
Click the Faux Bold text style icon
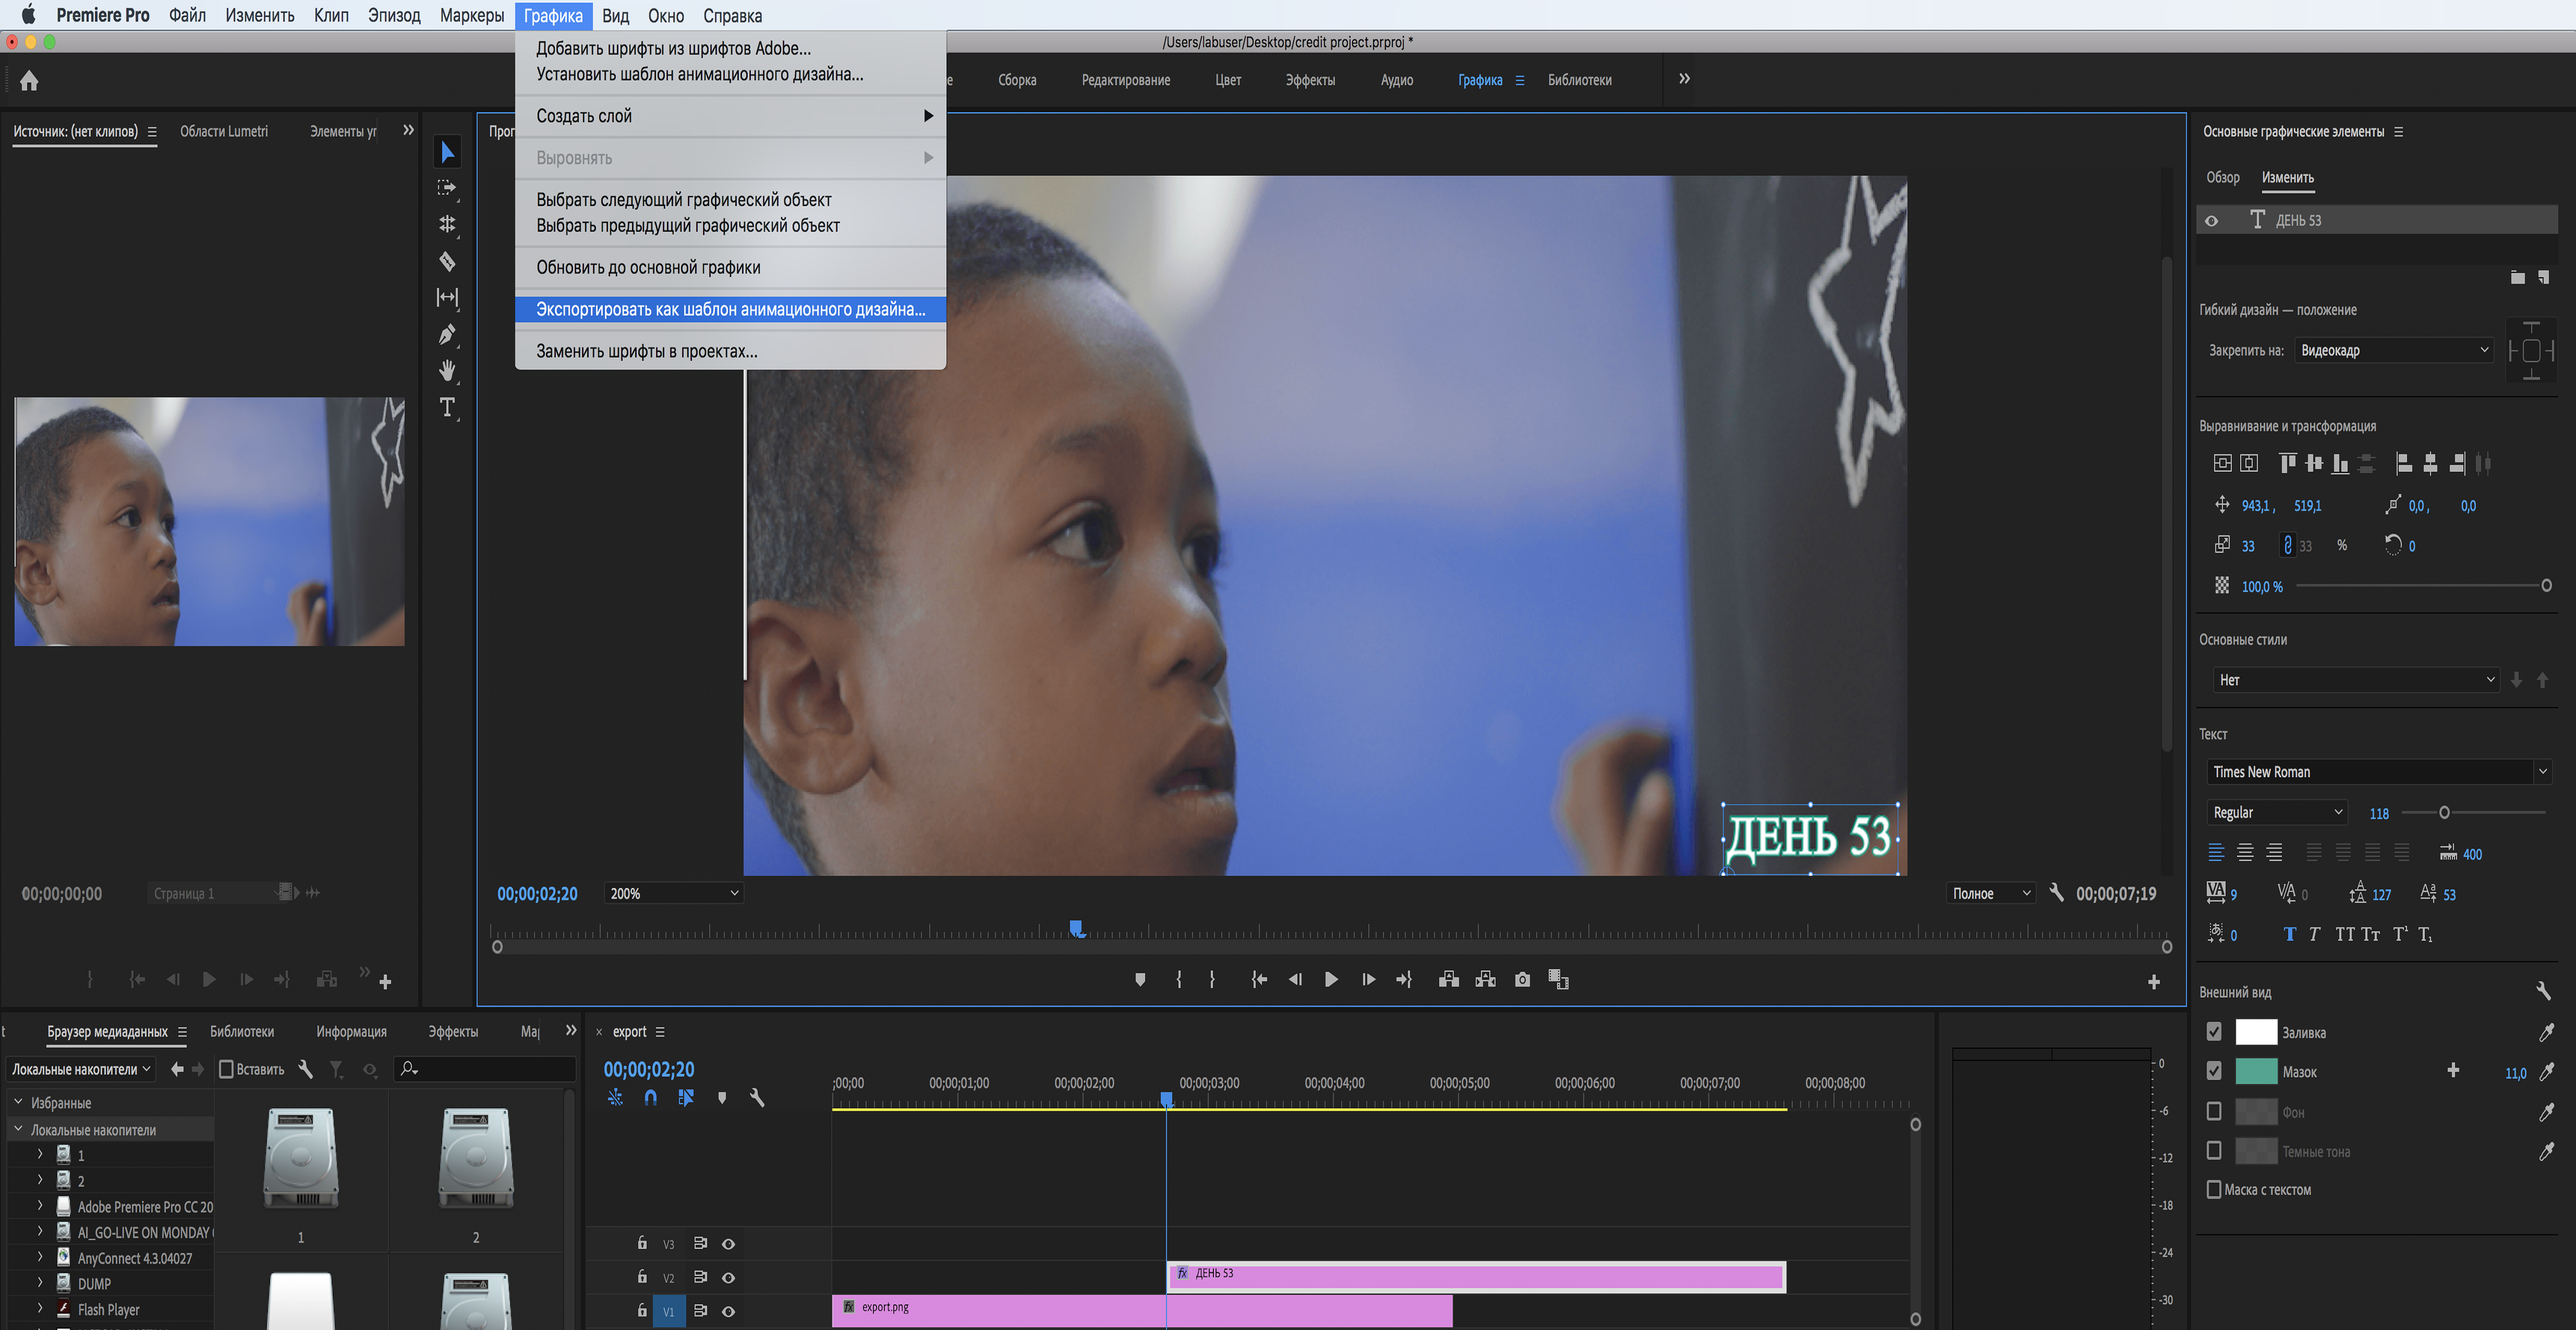coord(2289,934)
